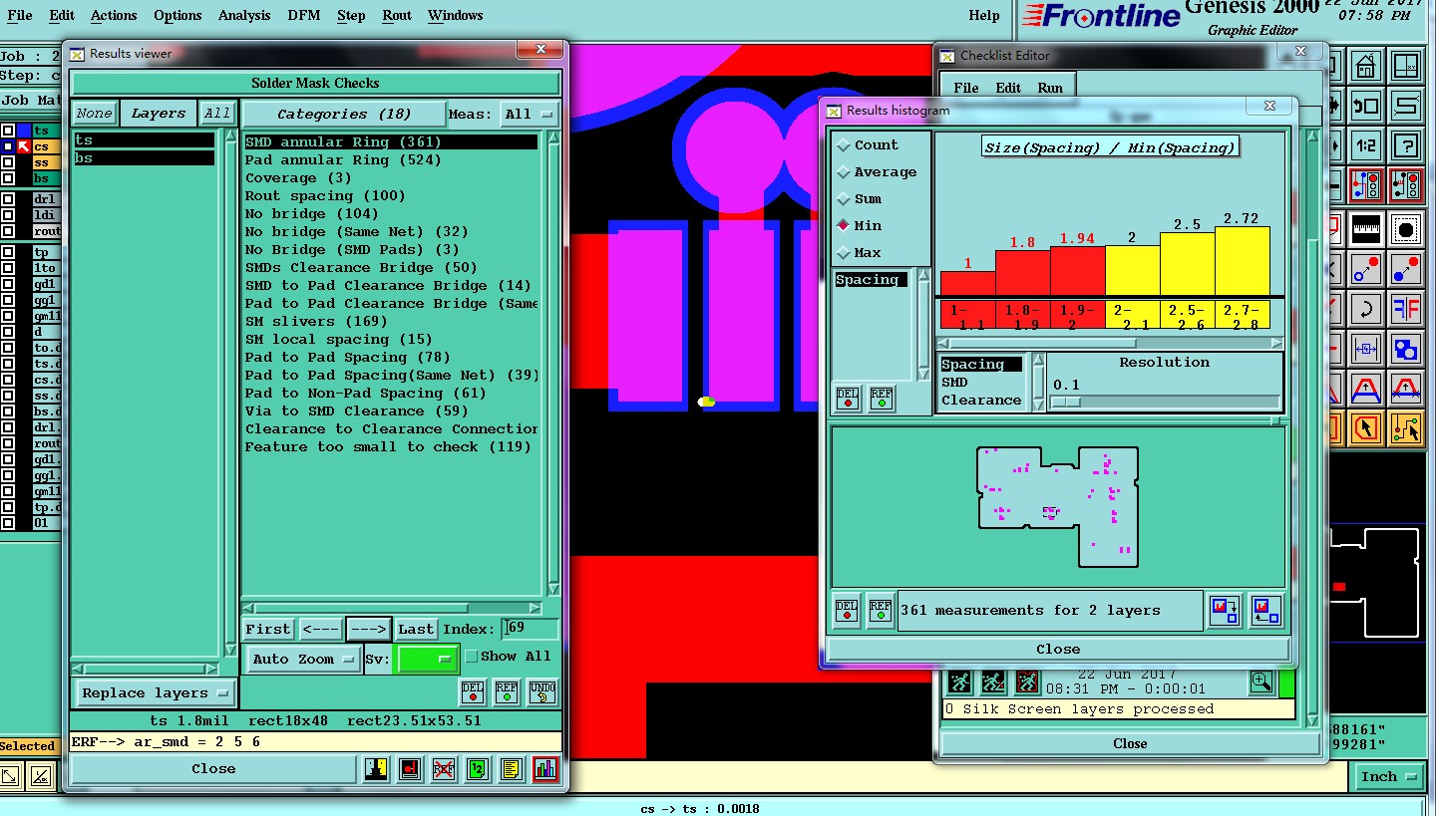Select the 1:2 scale icon

tap(1366, 145)
